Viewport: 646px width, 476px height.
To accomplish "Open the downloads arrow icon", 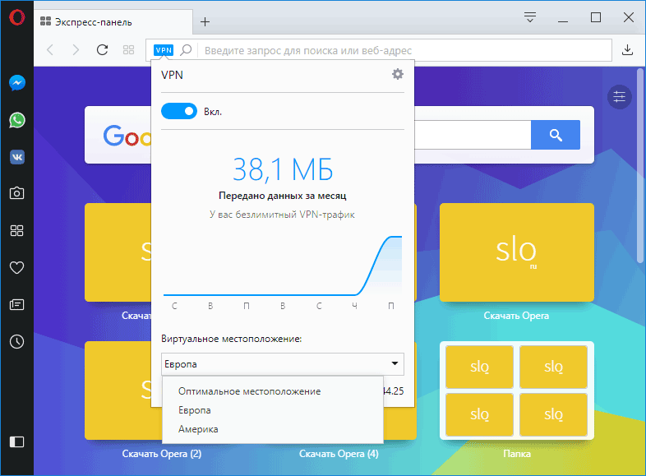I will (x=627, y=50).
